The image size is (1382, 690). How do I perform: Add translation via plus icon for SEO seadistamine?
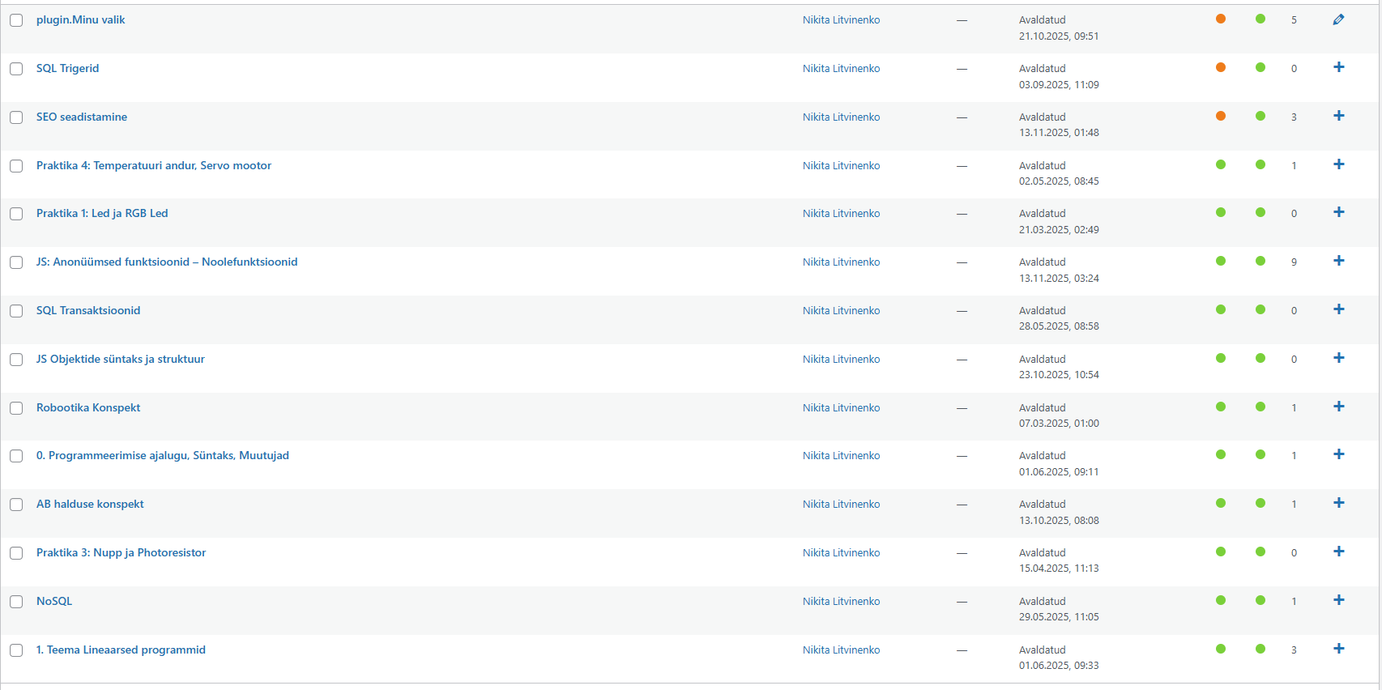pyautogui.click(x=1338, y=116)
